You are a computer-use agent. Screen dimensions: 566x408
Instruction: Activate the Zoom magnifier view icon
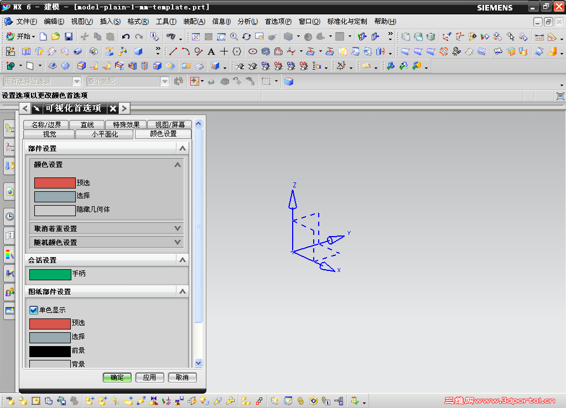pyautogui.click(x=233, y=36)
